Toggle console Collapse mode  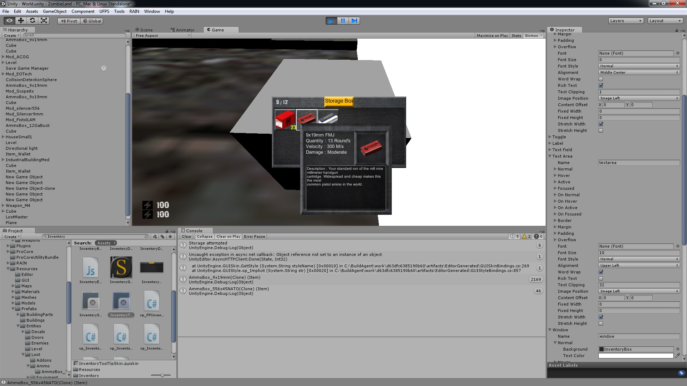tap(205, 237)
